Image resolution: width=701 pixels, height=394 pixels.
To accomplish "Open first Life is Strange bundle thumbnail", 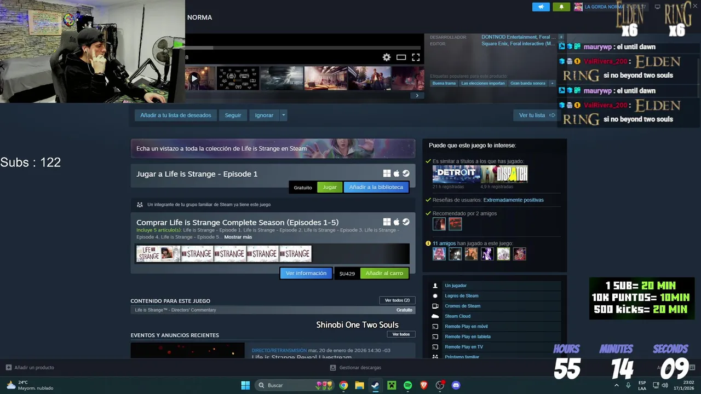I will coord(158,254).
